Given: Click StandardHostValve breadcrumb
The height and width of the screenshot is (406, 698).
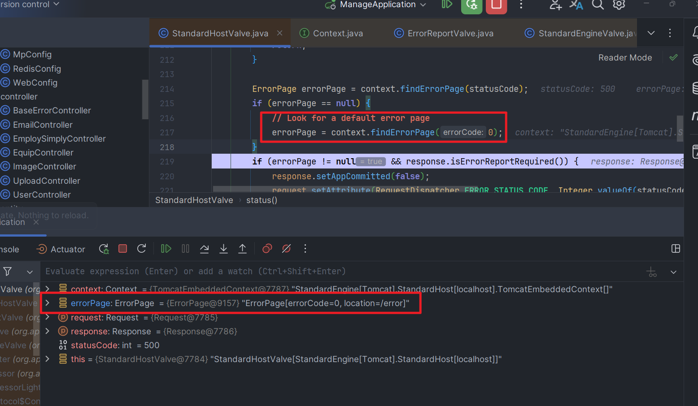Looking at the screenshot, I should coord(194,200).
